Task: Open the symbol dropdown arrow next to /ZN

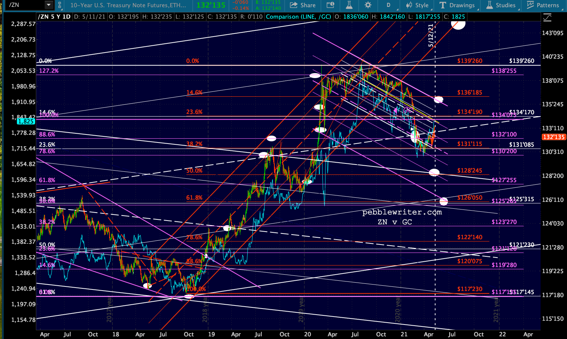Action: point(48,5)
